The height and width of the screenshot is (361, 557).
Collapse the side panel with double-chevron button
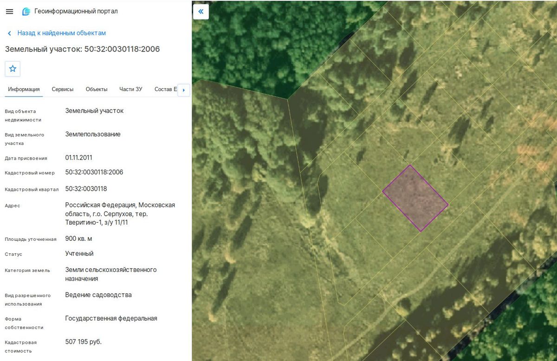[x=201, y=12]
